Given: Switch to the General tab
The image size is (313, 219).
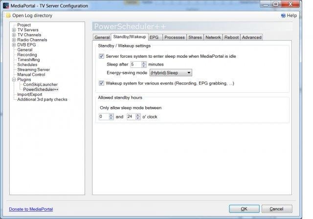Looking at the screenshot, I should click(x=102, y=37).
